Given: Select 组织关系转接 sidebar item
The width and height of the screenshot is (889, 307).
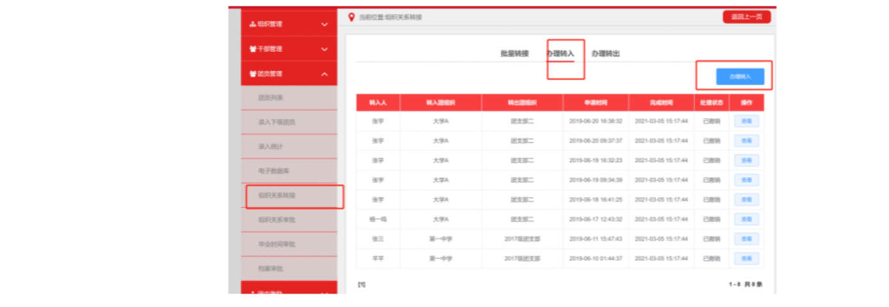Looking at the screenshot, I should [x=276, y=196].
